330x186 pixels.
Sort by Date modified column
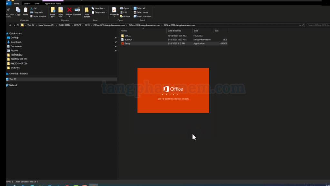(x=179, y=31)
